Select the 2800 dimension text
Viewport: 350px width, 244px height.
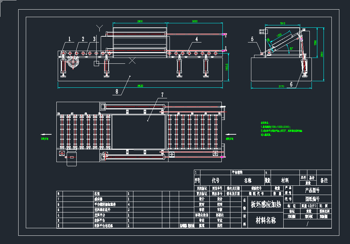click(140, 22)
